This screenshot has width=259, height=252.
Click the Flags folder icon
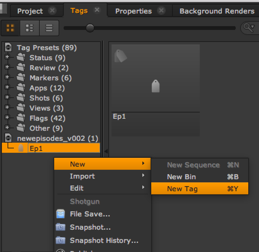21,118
